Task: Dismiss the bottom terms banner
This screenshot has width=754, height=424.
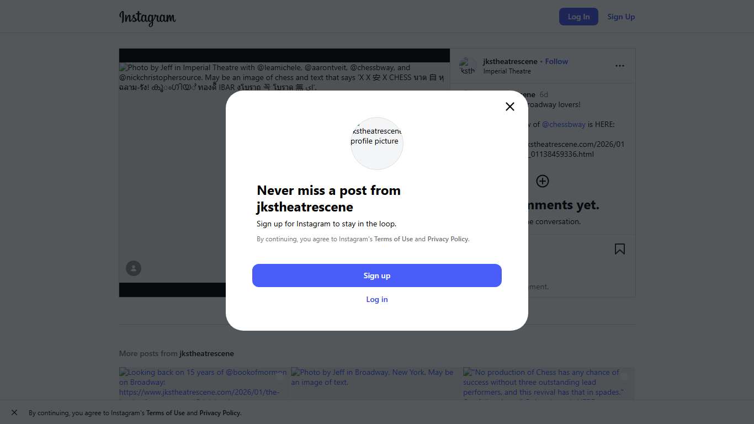Action: (x=14, y=412)
